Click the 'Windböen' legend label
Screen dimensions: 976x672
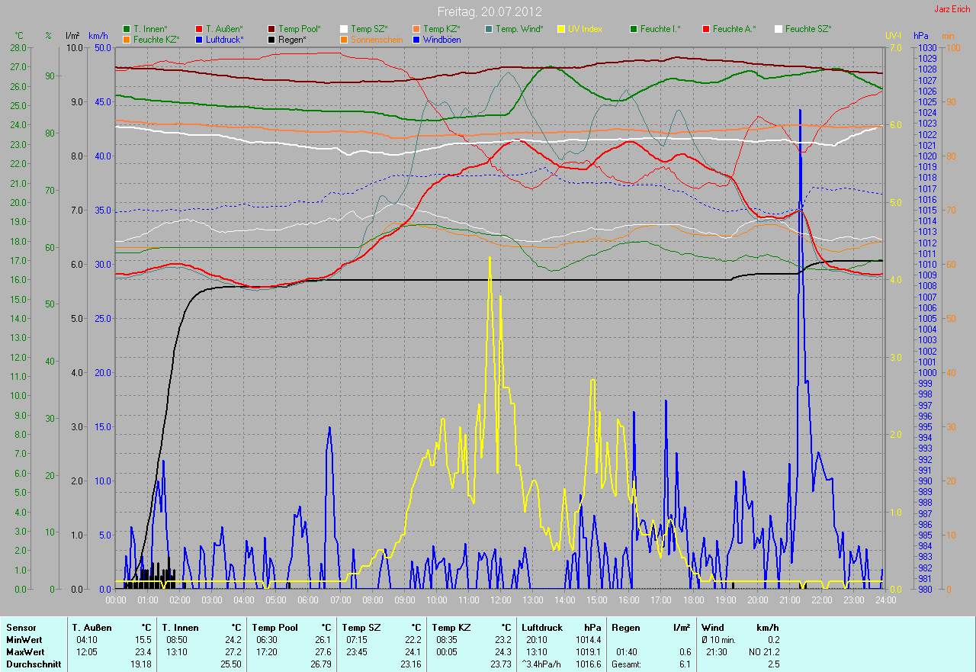(x=442, y=39)
